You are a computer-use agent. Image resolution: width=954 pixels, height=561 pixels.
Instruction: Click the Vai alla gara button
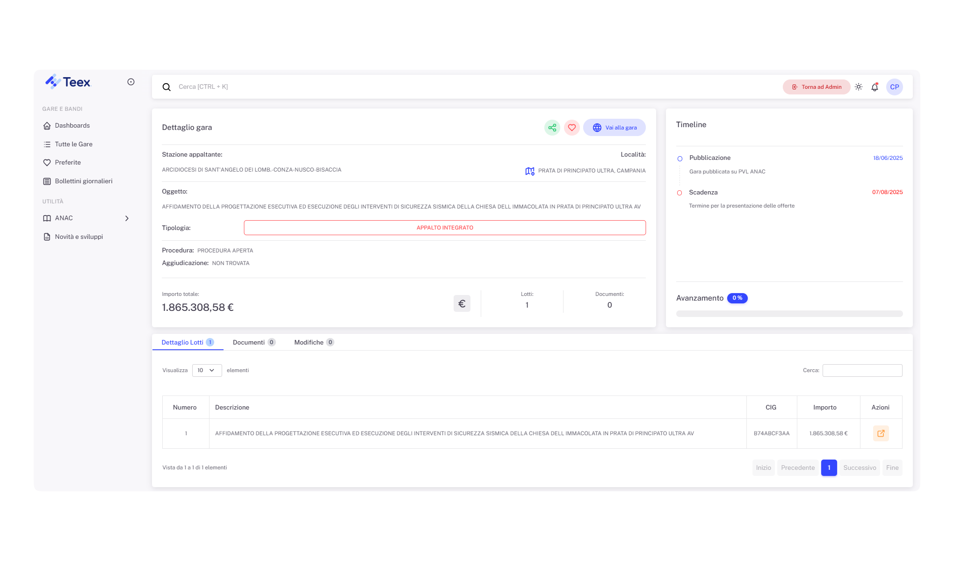tap(614, 127)
